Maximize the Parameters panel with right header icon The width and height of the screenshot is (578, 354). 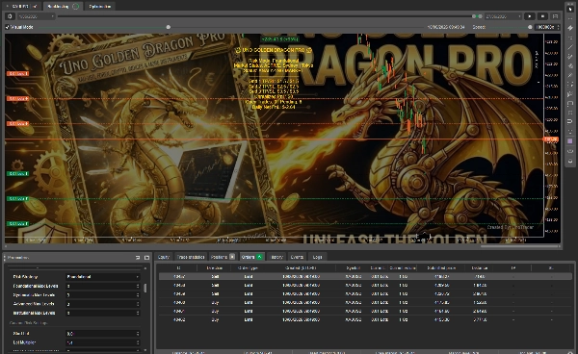tap(146, 258)
